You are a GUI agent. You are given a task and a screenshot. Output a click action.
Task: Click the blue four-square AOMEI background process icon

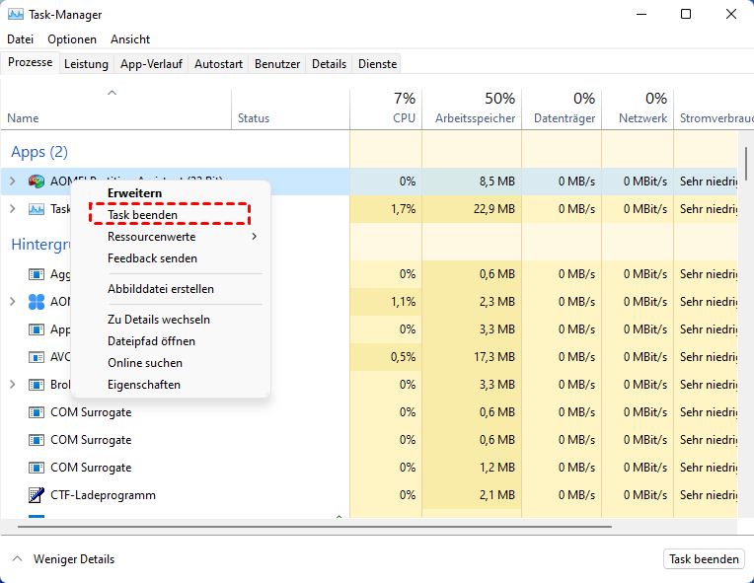(37, 301)
